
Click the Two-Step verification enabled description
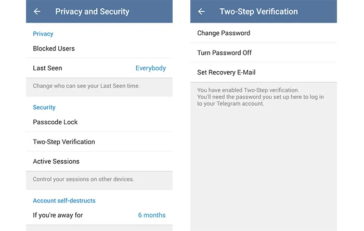[261, 97]
